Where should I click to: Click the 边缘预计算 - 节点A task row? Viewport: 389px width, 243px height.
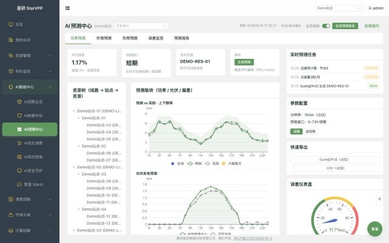tap(335, 68)
